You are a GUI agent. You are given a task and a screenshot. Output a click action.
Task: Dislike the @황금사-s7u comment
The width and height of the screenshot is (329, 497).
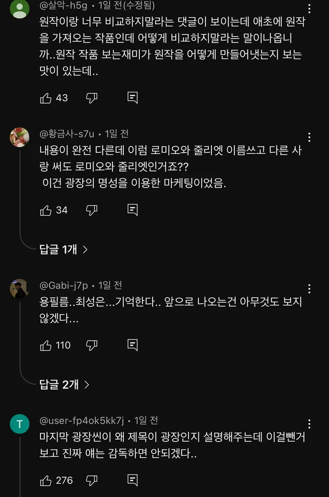click(x=92, y=210)
